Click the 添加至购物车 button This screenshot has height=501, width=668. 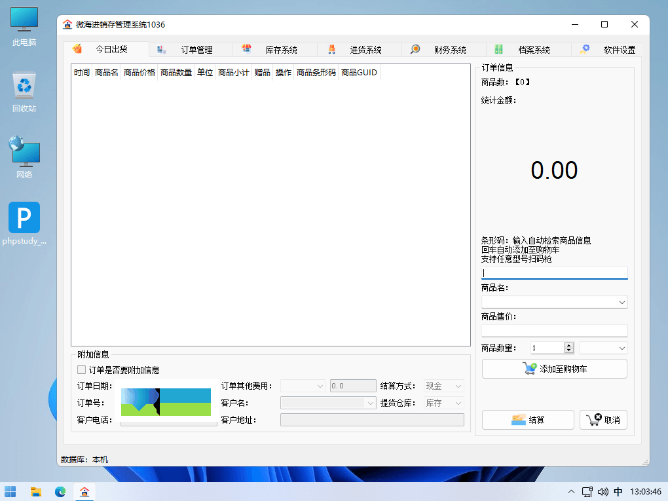(554, 369)
